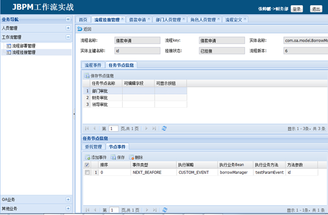Screen dimensions: 328x215
Task: Expand the 其他业务 accordion section
Action: click(68, 208)
